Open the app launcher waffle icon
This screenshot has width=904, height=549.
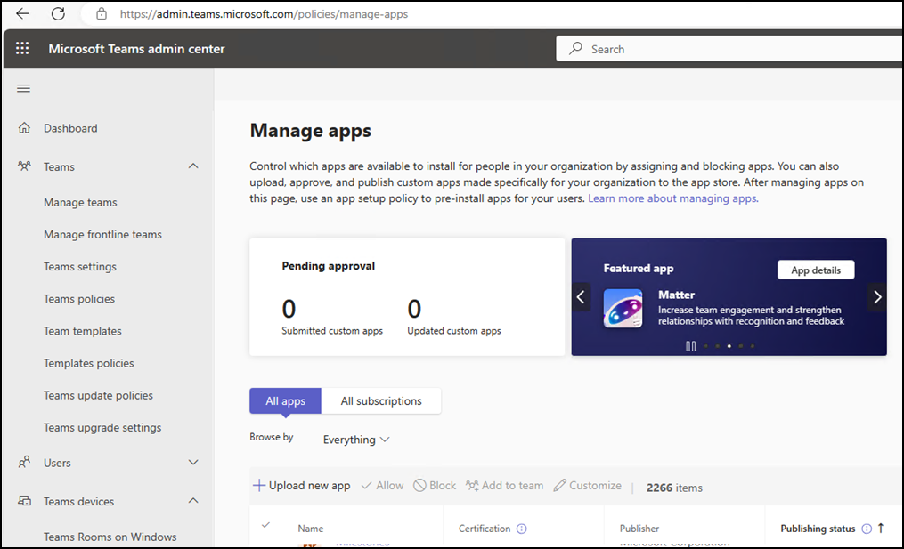coord(22,48)
